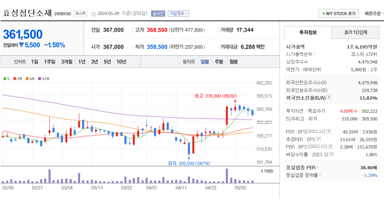Image resolution: width=384 pixels, height=199 pixels.
Task: Open the help icon beside PER EPS(2023.12)
Action: pos(329,132)
